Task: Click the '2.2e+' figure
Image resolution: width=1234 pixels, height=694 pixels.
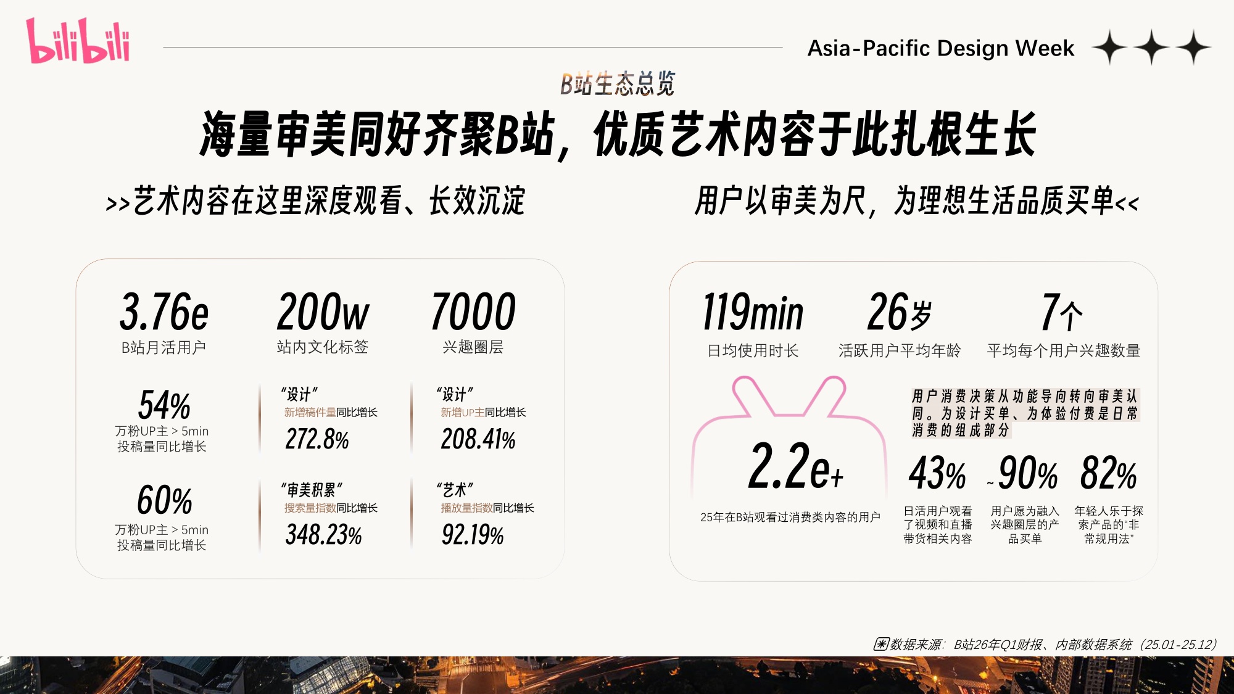Action: click(x=795, y=466)
